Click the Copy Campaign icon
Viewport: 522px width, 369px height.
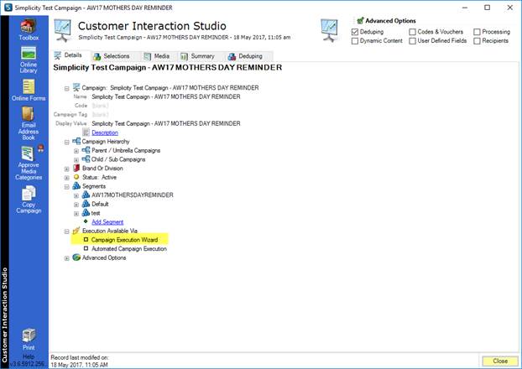click(29, 194)
